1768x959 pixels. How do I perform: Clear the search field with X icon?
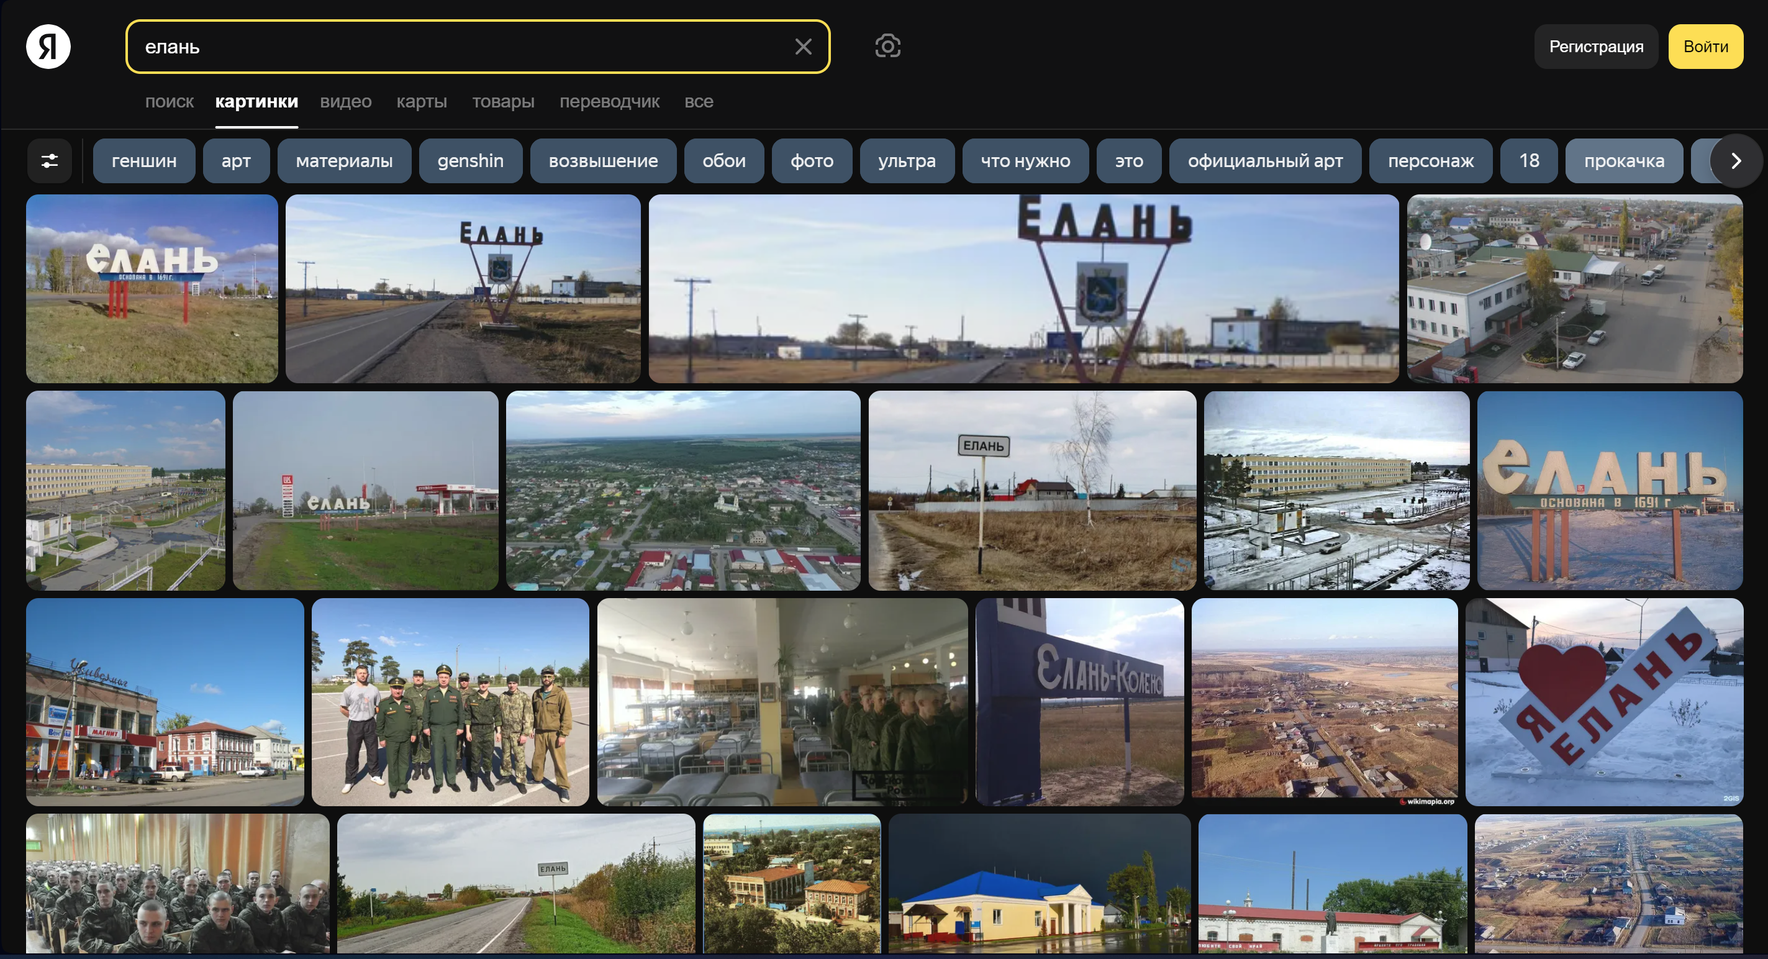(x=803, y=47)
